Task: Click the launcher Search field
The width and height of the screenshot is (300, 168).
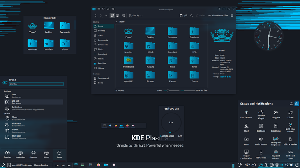Action: [x=36, y=84]
